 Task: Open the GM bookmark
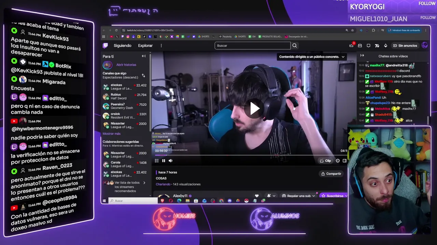(x=252, y=36)
